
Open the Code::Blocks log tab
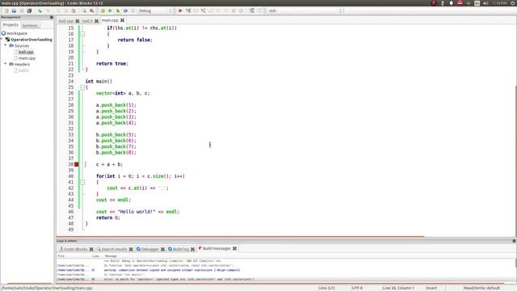pyautogui.click(x=75, y=249)
